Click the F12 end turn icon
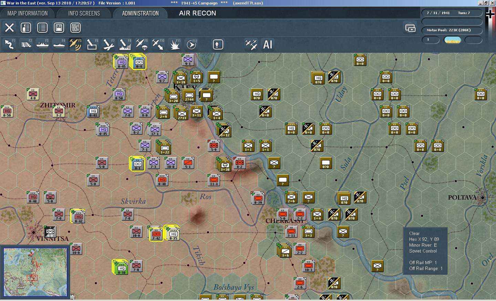 tap(191, 44)
